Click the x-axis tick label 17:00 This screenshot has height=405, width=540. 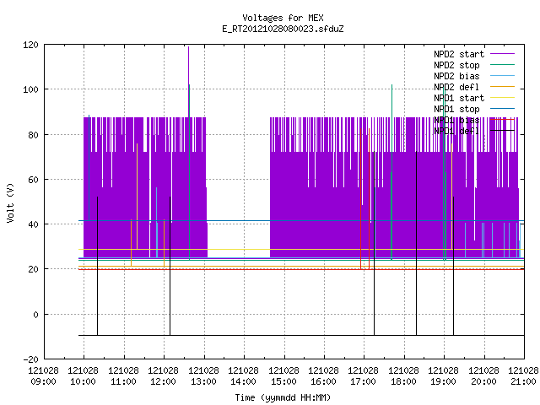point(364,381)
